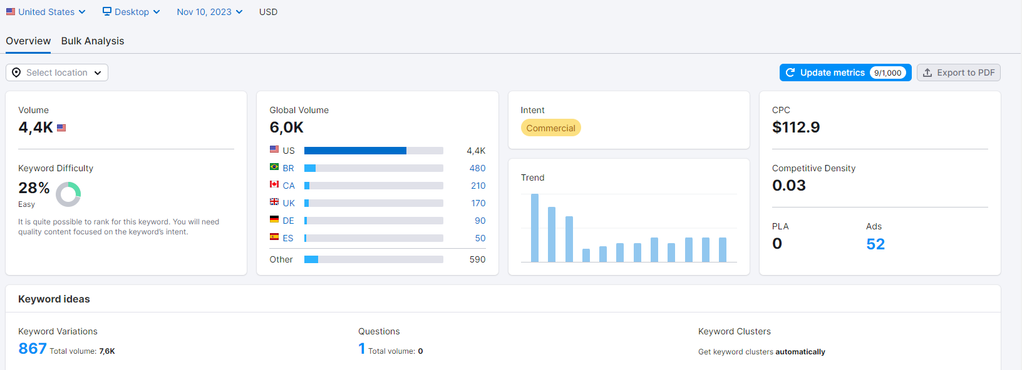The width and height of the screenshot is (1022, 370).
Task: Click Export to PDF button
Action: point(959,72)
